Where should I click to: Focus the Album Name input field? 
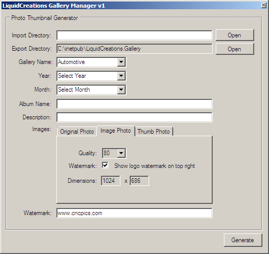(x=134, y=104)
